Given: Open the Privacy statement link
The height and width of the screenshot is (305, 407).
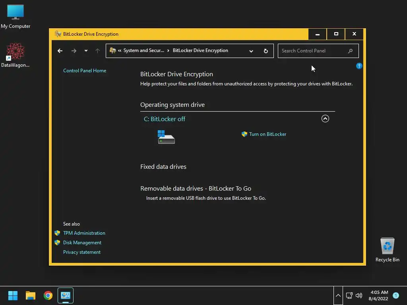Looking at the screenshot, I should 82,252.
